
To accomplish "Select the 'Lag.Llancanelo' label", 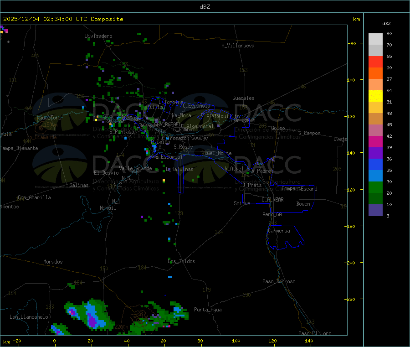I will click(29, 317).
